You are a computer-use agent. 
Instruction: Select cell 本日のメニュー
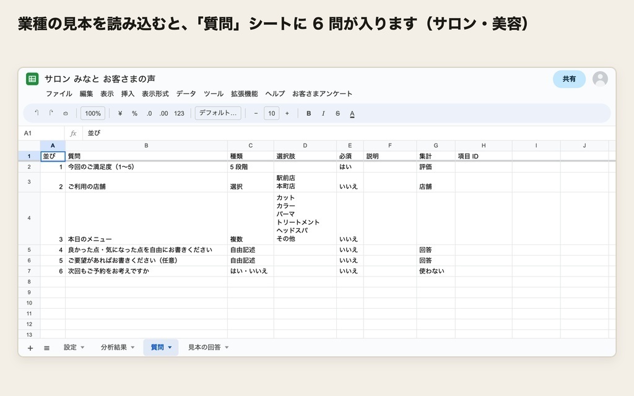coord(146,218)
